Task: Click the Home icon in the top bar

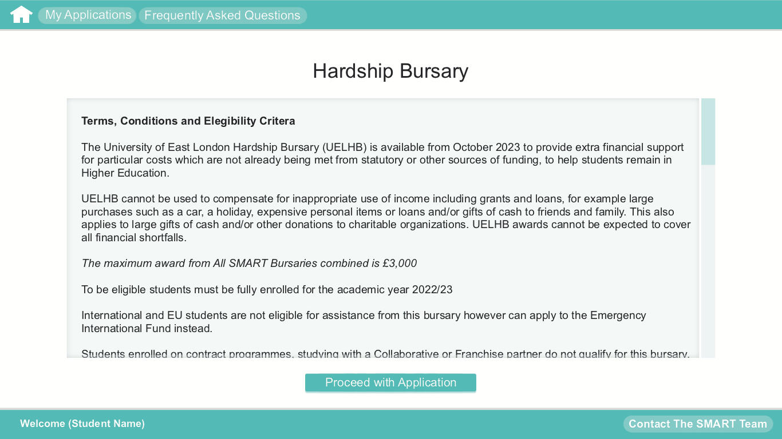Action: coord(21,15)
